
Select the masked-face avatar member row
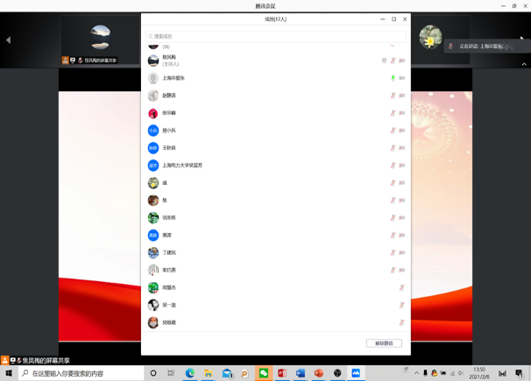pyautogui.click(x=276, y=322)
